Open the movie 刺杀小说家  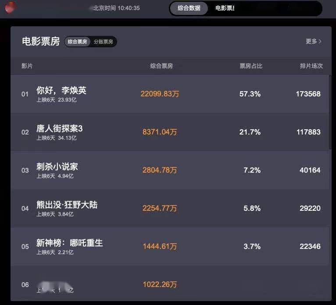[57, 167]
